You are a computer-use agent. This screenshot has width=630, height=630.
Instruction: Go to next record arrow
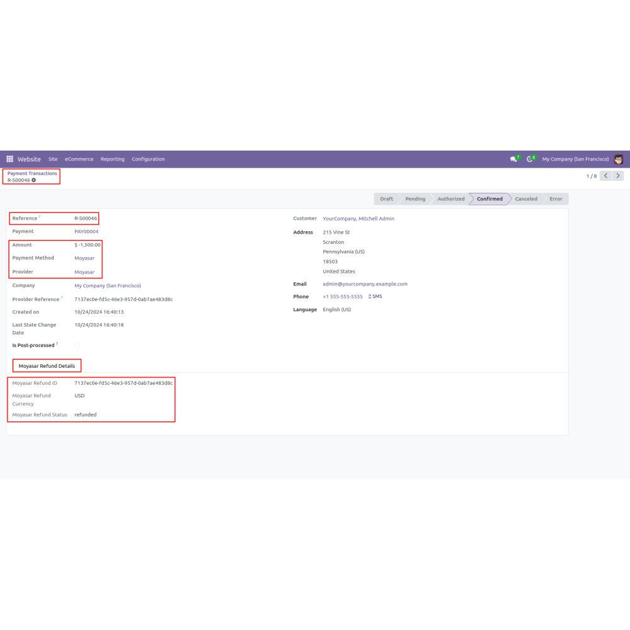[618, 176]
